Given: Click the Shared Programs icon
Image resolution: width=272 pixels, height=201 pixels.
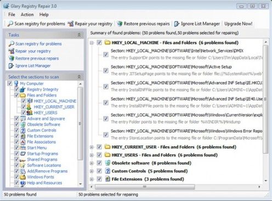Looking at the screenshot, I should [x=23, y=160].
